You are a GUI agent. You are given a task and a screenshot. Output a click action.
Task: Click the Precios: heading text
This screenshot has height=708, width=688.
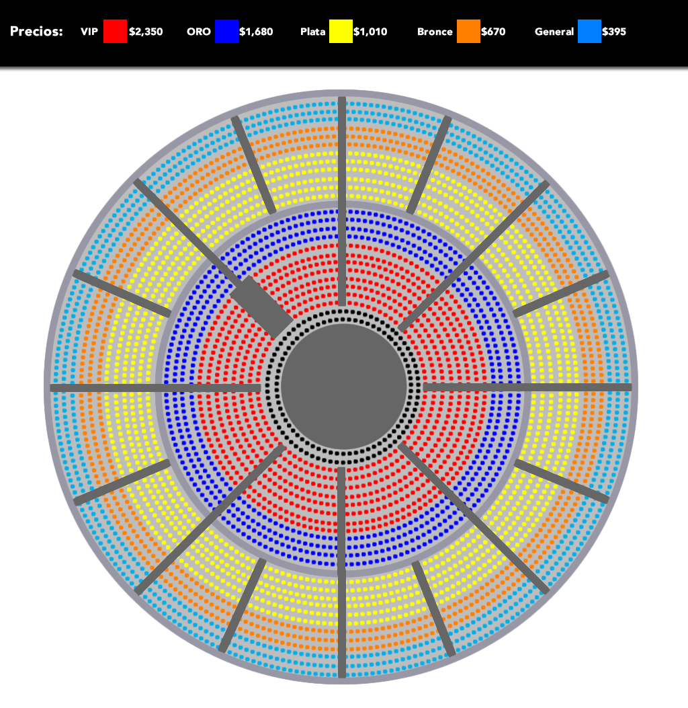click(37, 32)
